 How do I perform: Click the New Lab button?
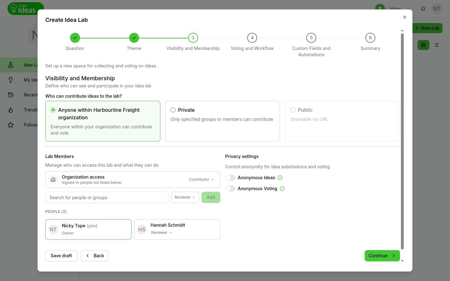(427, 28)
